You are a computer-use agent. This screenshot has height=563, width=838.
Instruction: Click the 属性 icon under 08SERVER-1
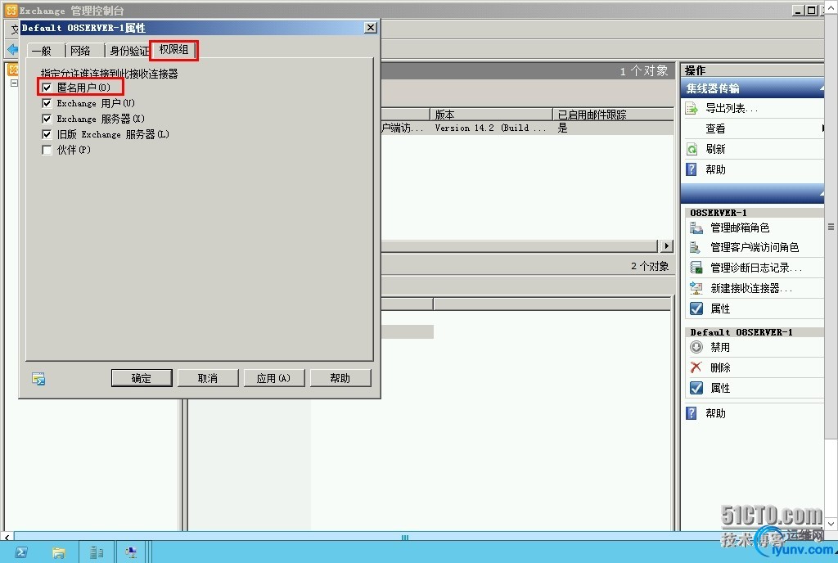coord(696,309)
